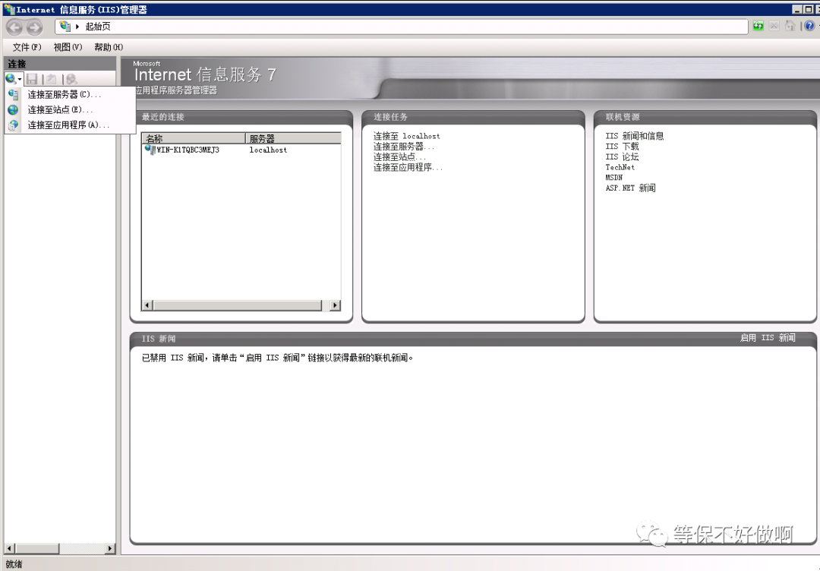Open TechNet online resource link

click(x=620, y=167)
